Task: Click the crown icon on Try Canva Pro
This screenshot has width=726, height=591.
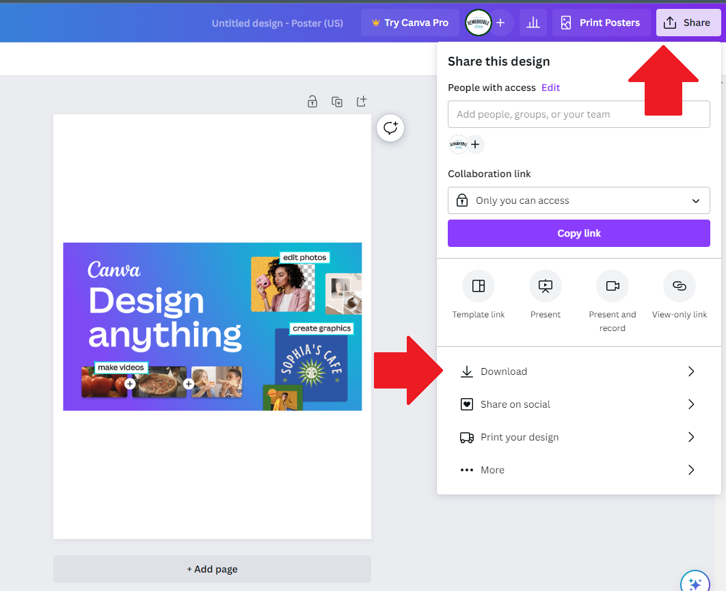Action: click(376, 23)
